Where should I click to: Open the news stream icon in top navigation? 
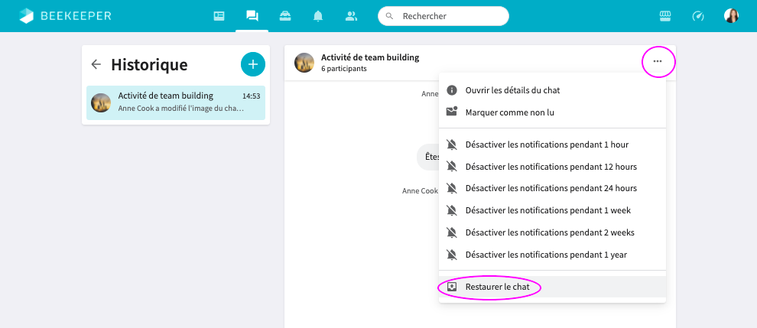point(219,16)
